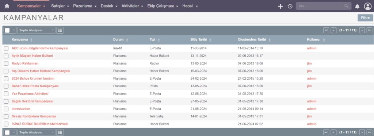Go to first page in top pagination
Viewport: 374px width, 136px height.
326,30
